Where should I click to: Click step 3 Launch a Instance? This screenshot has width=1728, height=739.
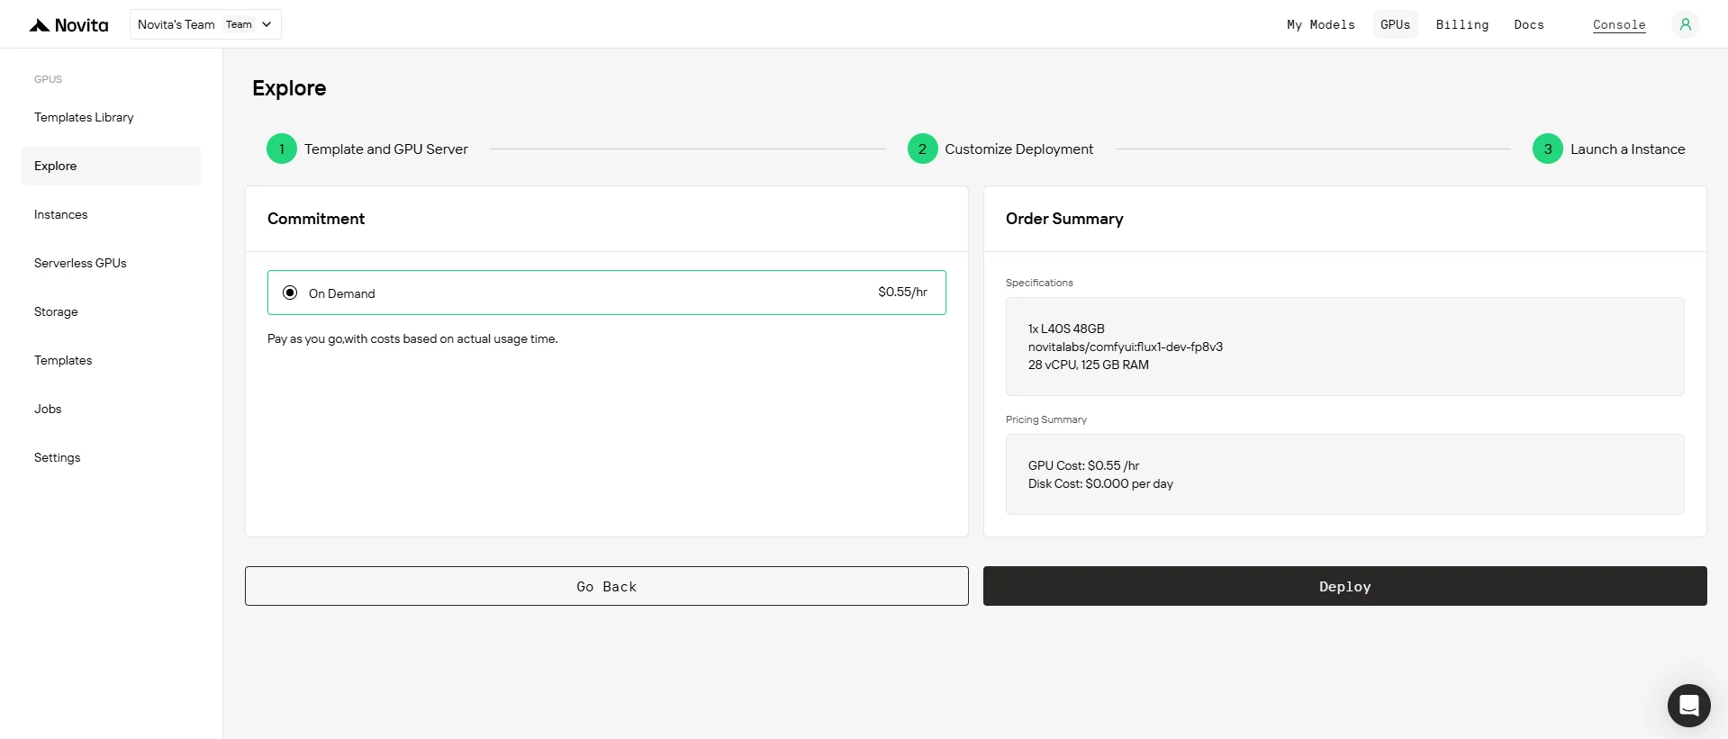click(1609, 149)
